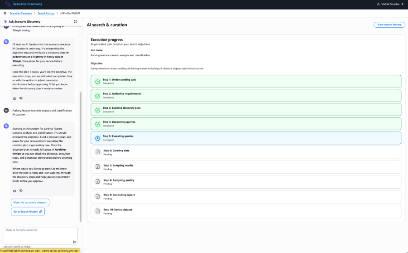Click View this curation's progress button
408x253 pixels.
pyautogui.click(x=30, y=203)
